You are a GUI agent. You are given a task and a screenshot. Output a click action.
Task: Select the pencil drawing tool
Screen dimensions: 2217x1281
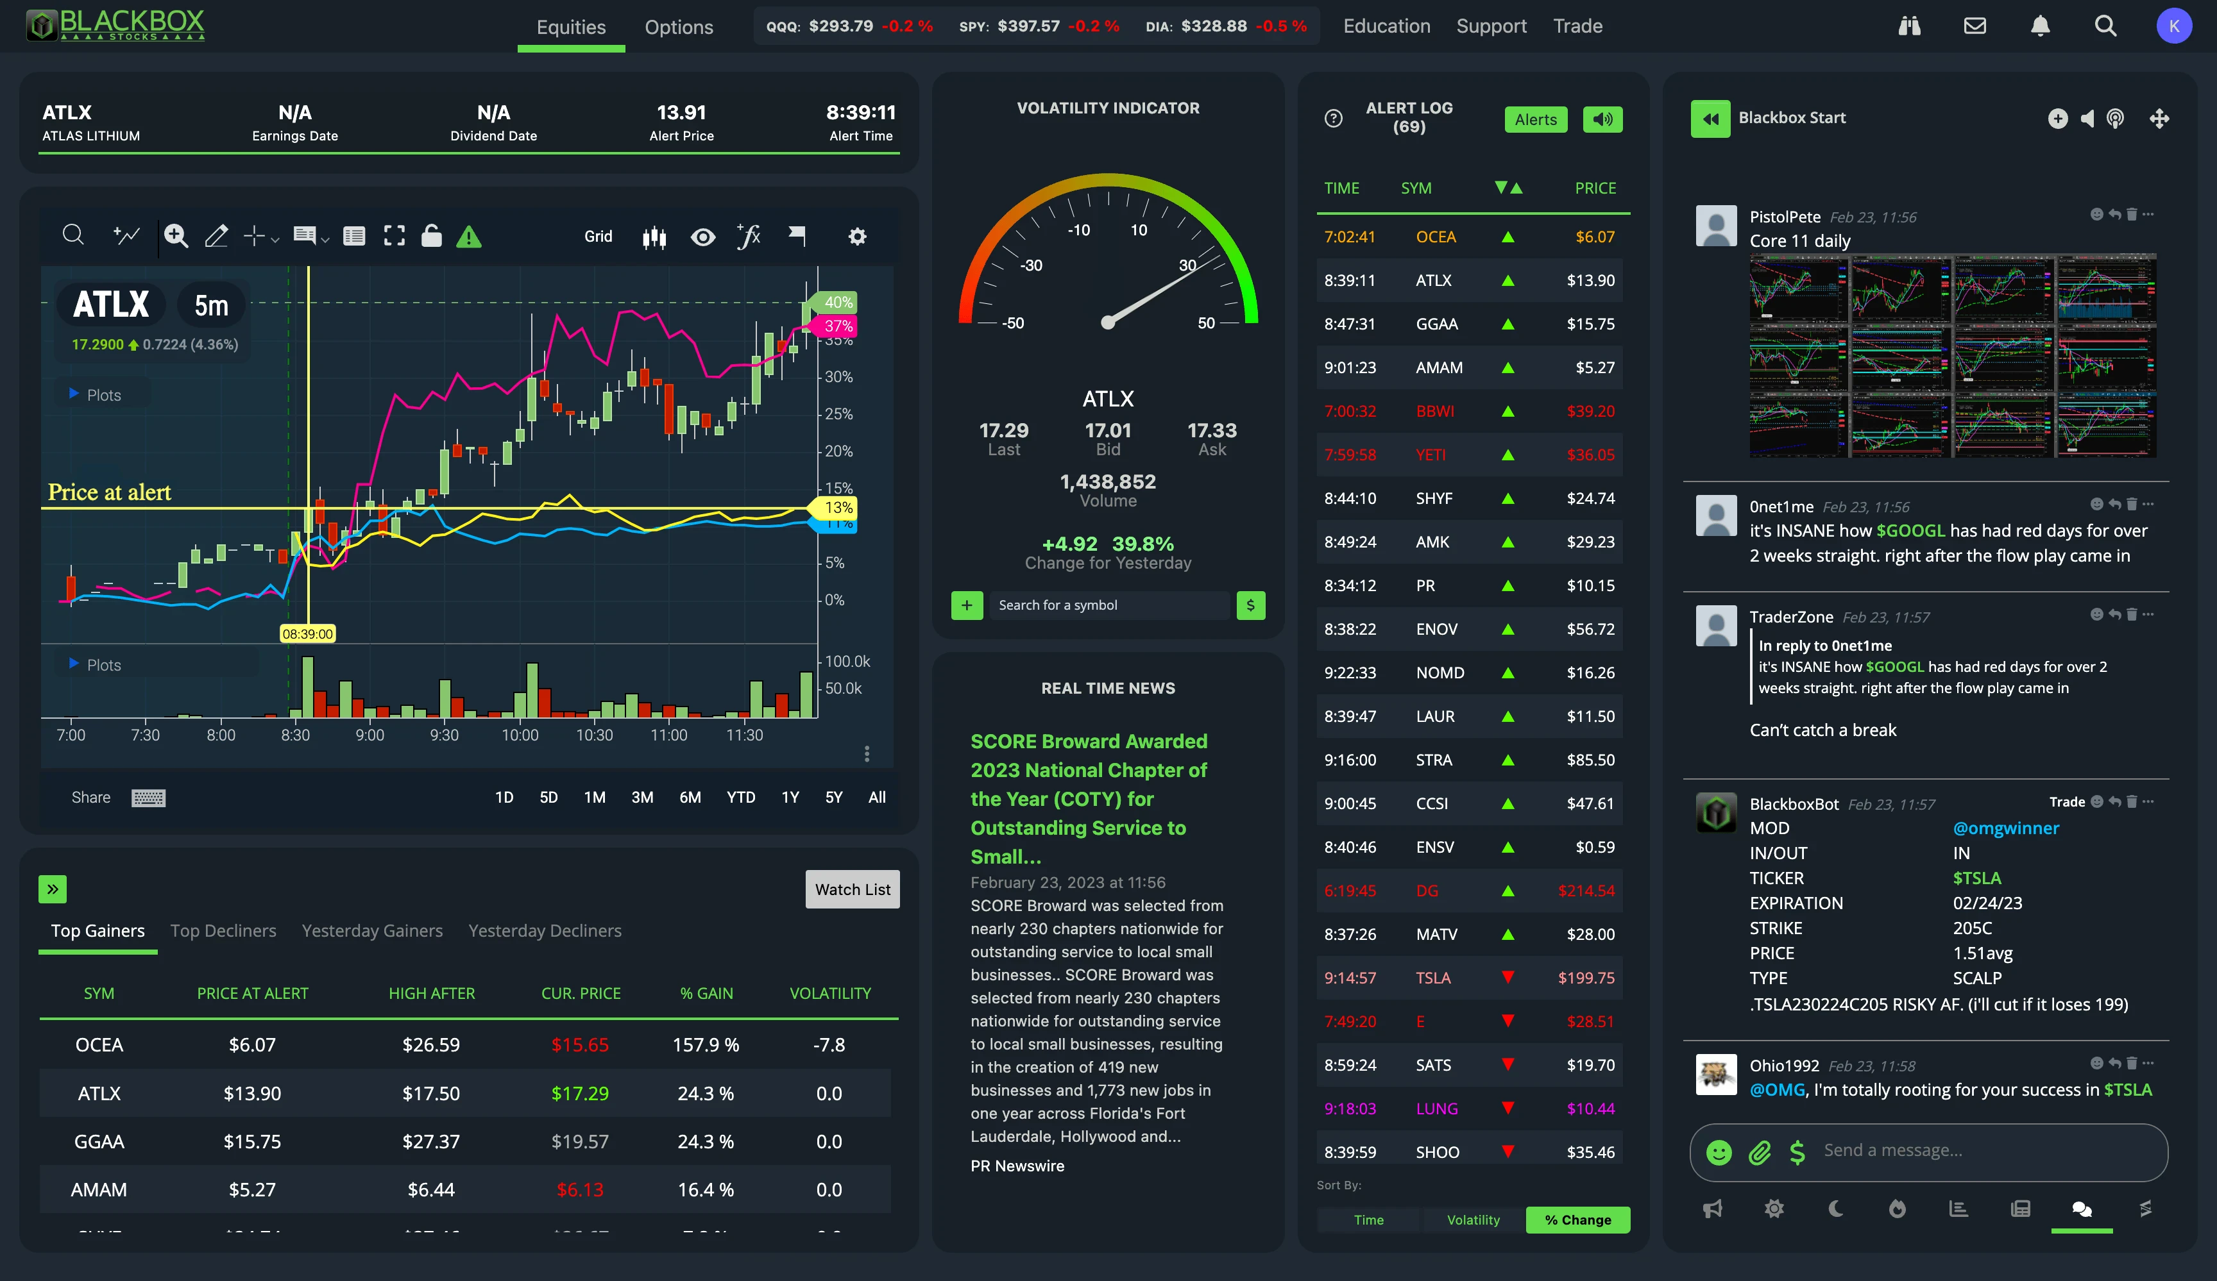[216, 236]
